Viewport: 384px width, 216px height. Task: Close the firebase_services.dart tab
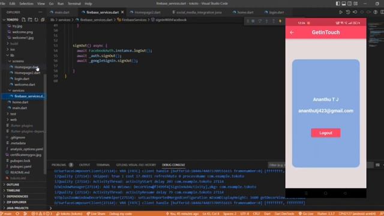tap(122, 12)
